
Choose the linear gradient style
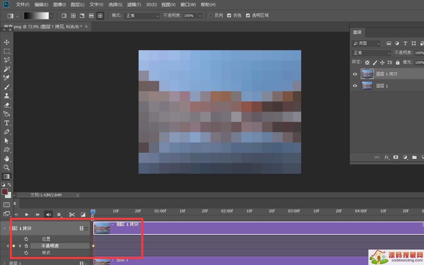click(x=64, y=16)
